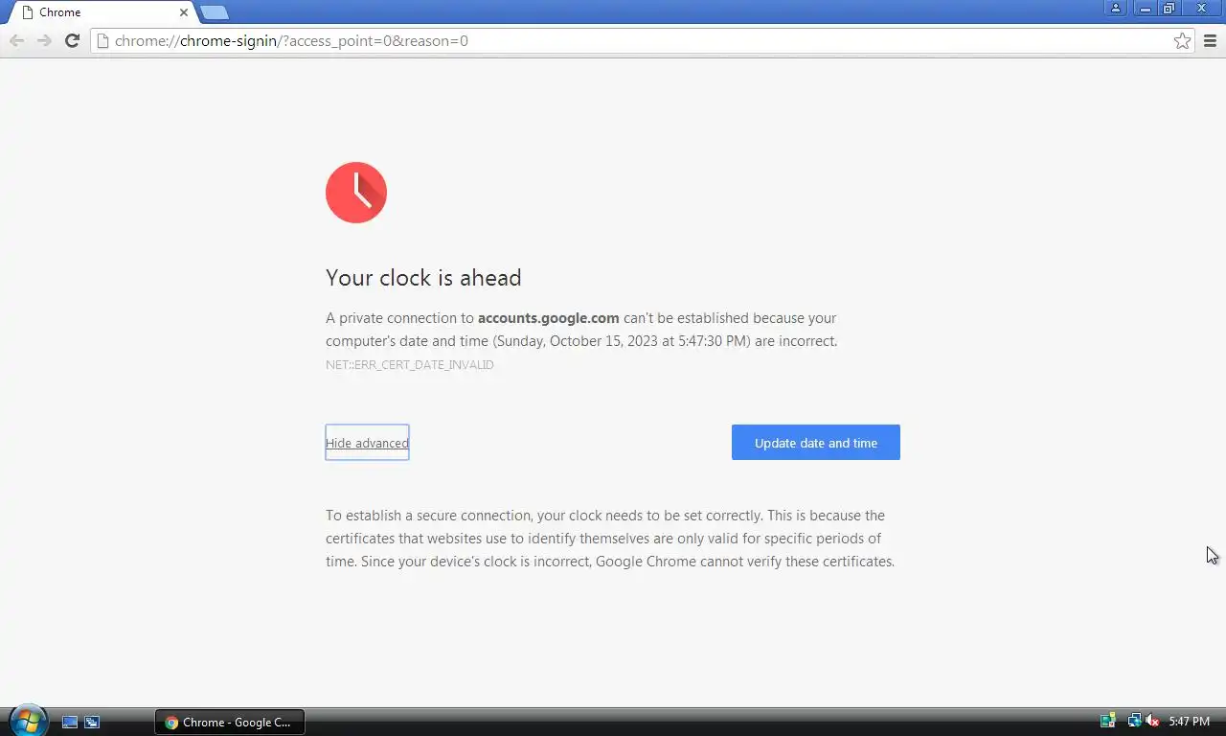Bookmark this page with the star icon

pos(1182,40)
